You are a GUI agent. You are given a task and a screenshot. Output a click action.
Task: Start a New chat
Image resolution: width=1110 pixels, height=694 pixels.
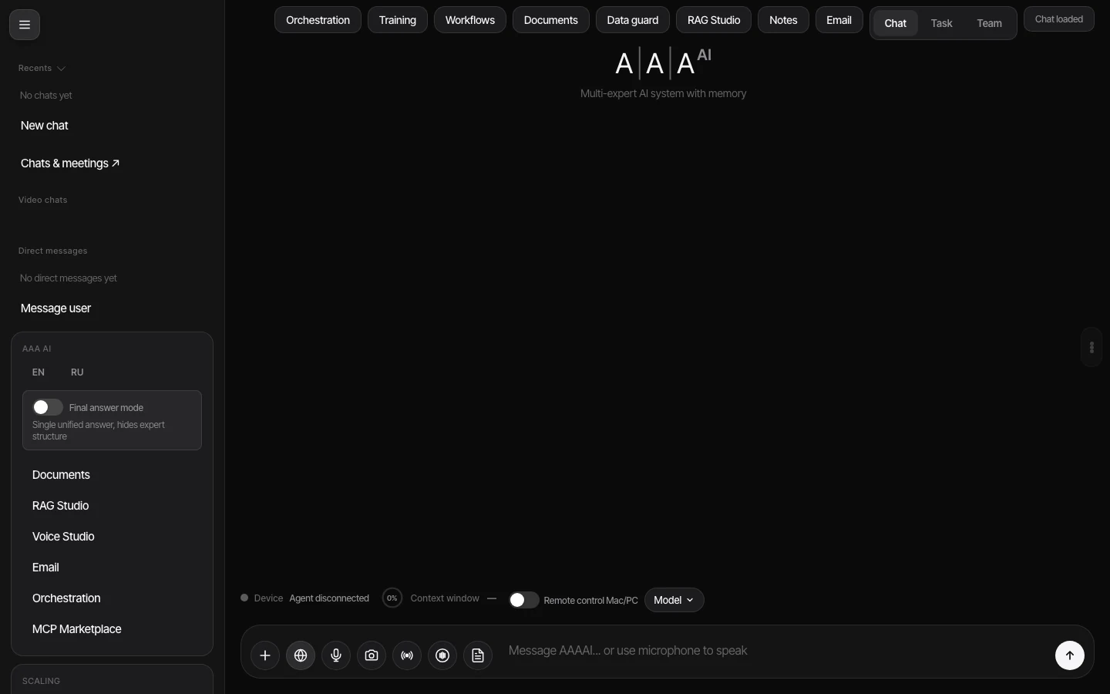[x=45, y=126]
